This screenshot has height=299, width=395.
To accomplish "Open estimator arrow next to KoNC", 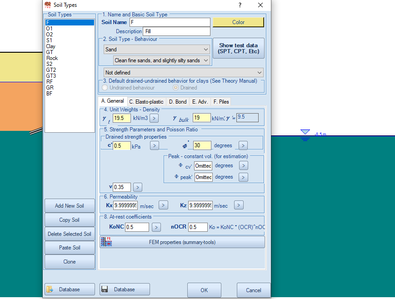I will 156,227.
